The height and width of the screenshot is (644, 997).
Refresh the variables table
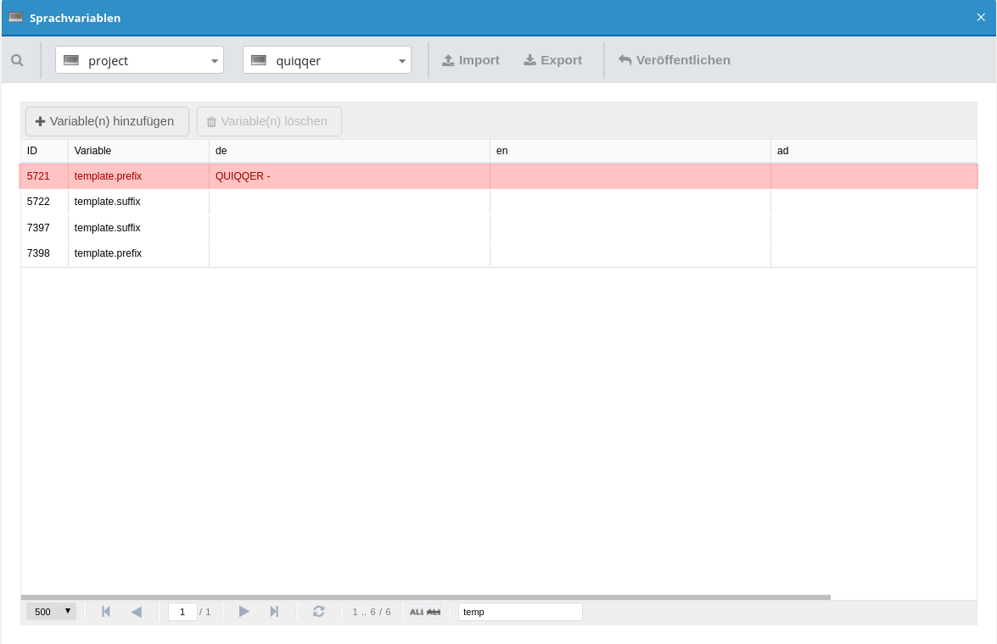coord(319,612)
